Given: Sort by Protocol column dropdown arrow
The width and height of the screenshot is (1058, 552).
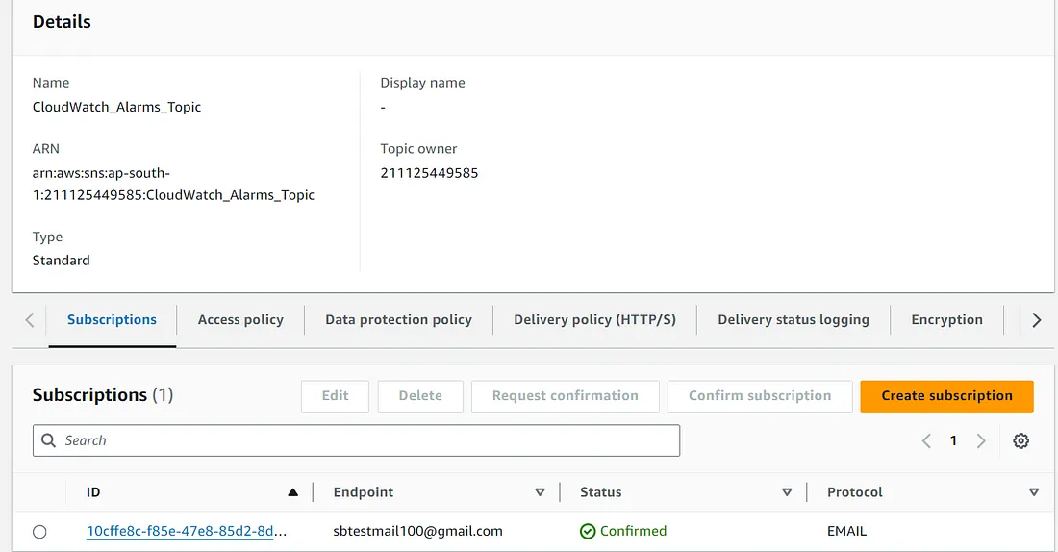Looking at the screenshot, I should pyautogui.click(x=1034, y=492).
